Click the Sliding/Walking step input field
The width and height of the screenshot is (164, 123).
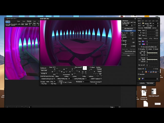pyautogui.click(x=70, y=79)
